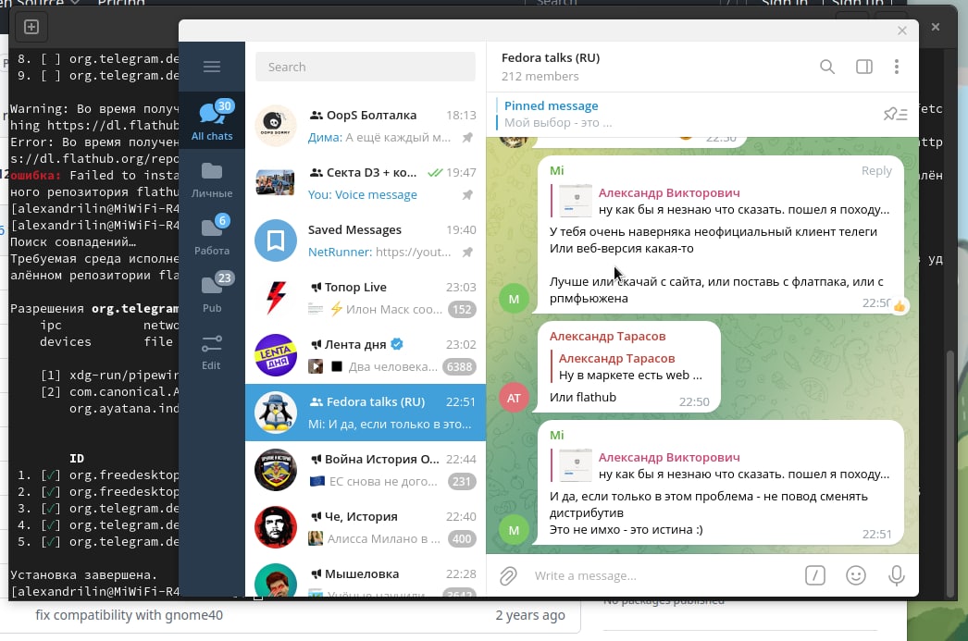This screenshot has height=641, width=968.
Task: Close the Telegram media overlay window
Action: coord(902,31)
